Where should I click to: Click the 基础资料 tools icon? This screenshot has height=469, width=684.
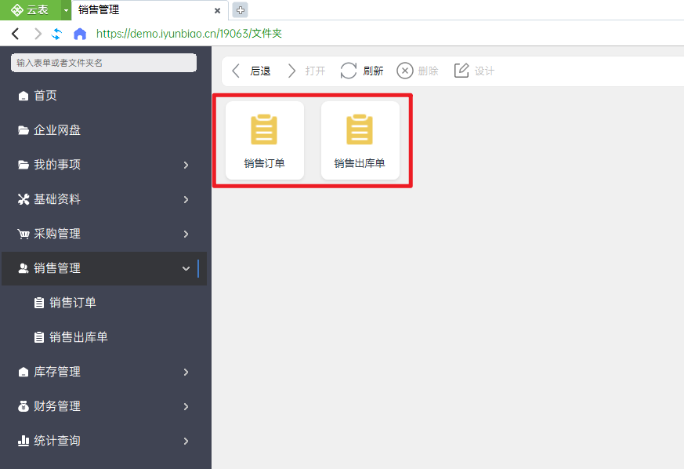pos(24,199)
